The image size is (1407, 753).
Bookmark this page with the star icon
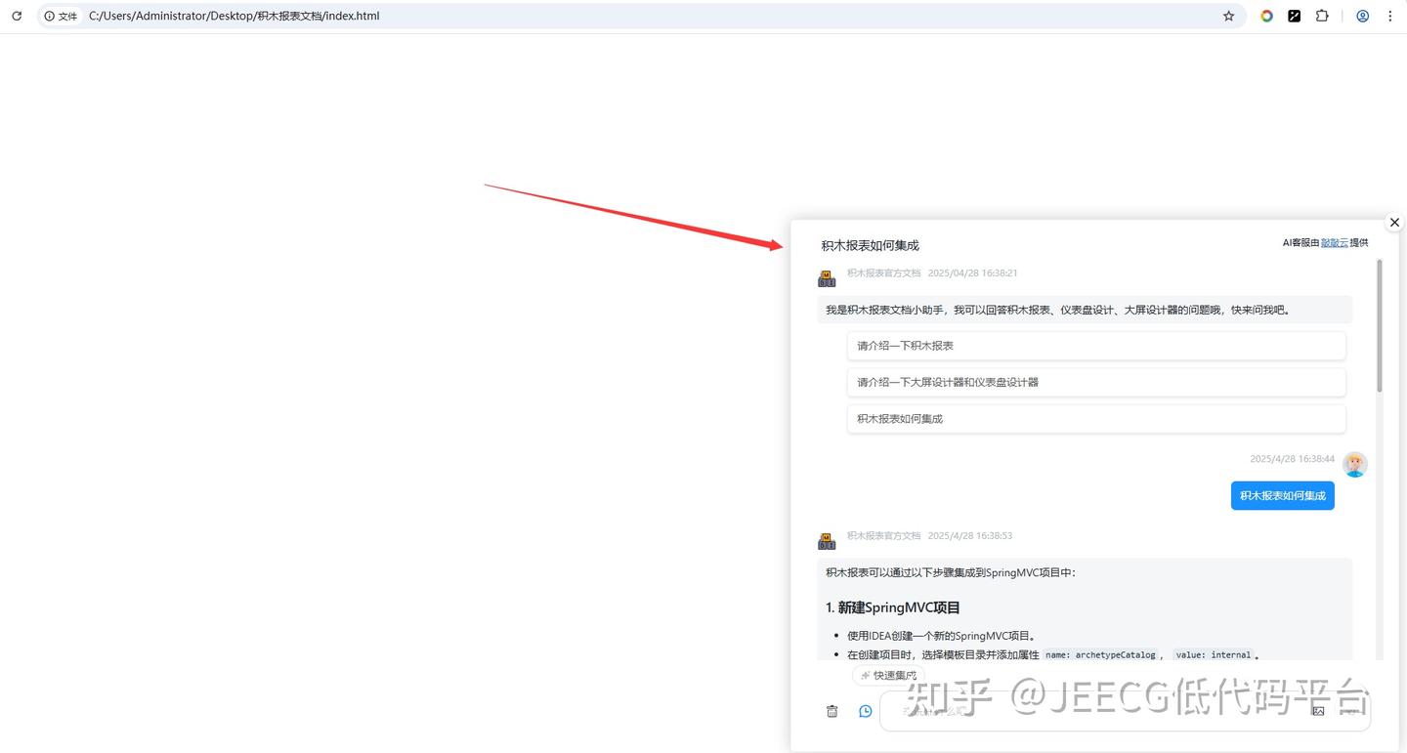click(1229, 16)
